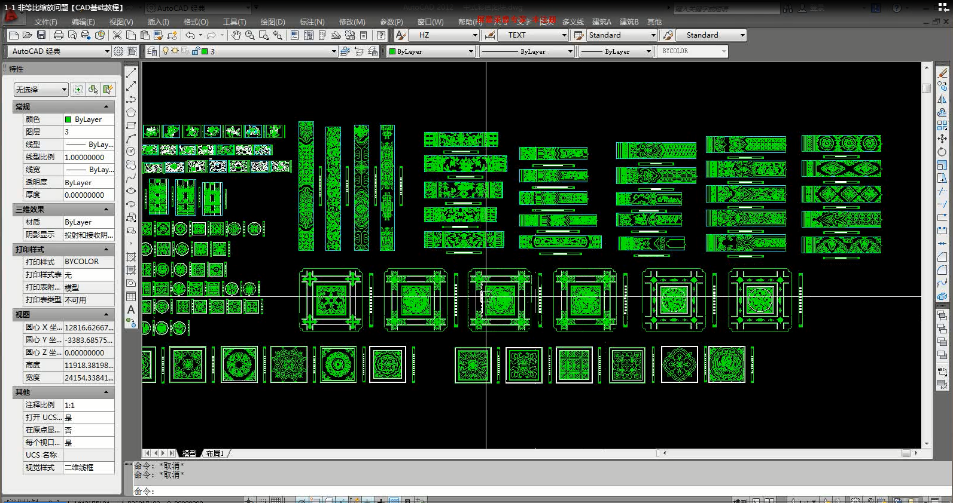953x503 pixels.
Task: Open the 建筑A menu
Action: (602, 22)
